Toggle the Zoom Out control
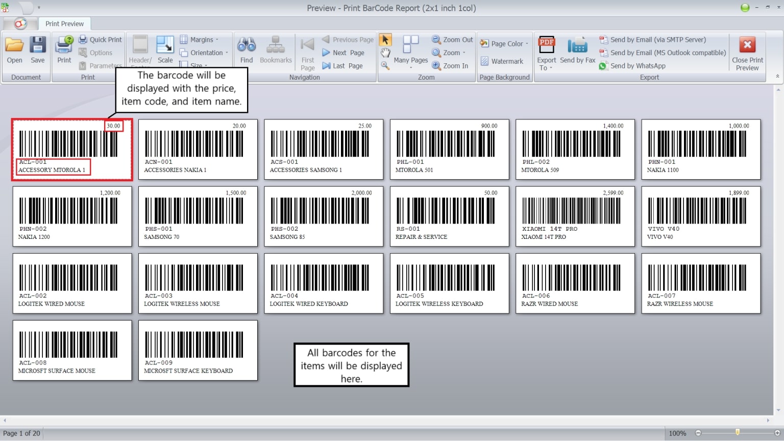Screen dimensions: 784x441 click(451, 39)
